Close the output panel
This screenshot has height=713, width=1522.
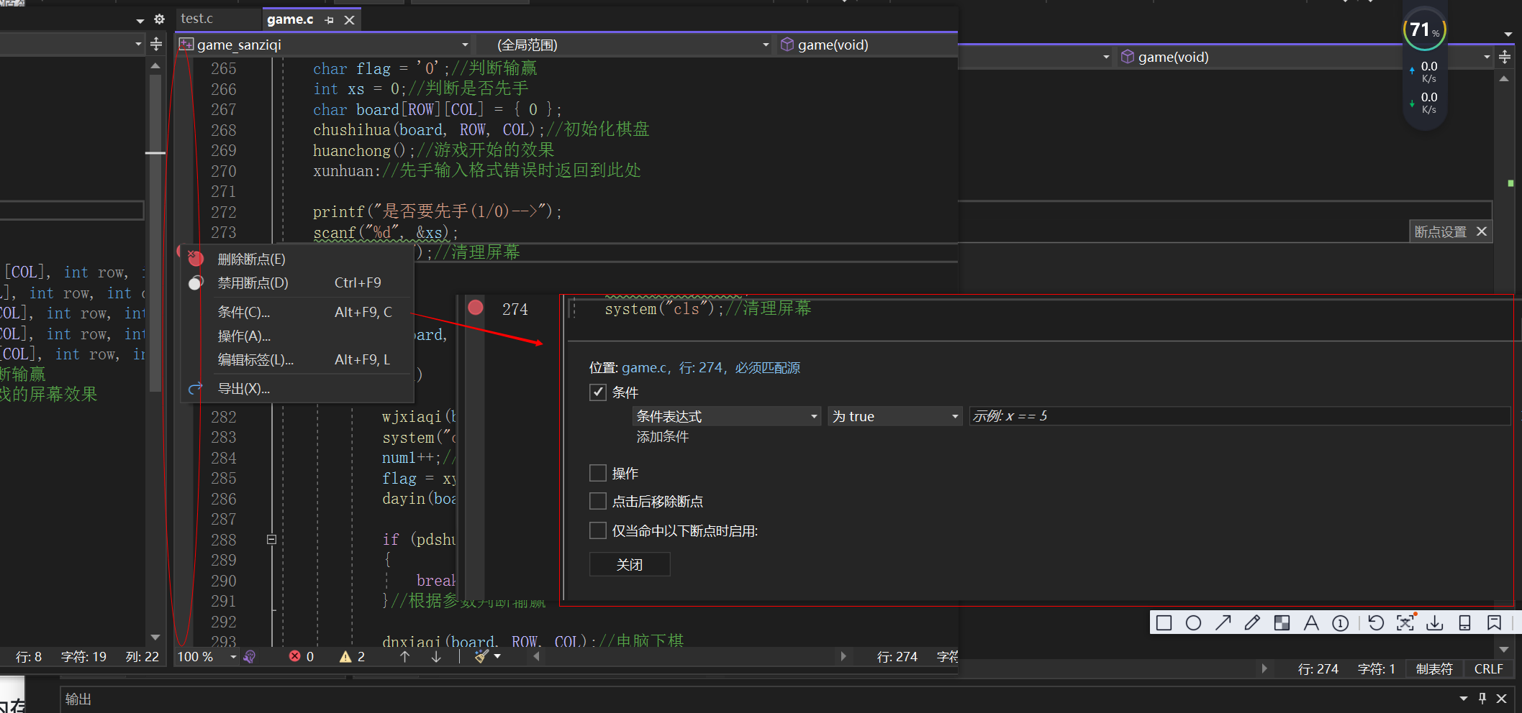tap(1502, 698)
